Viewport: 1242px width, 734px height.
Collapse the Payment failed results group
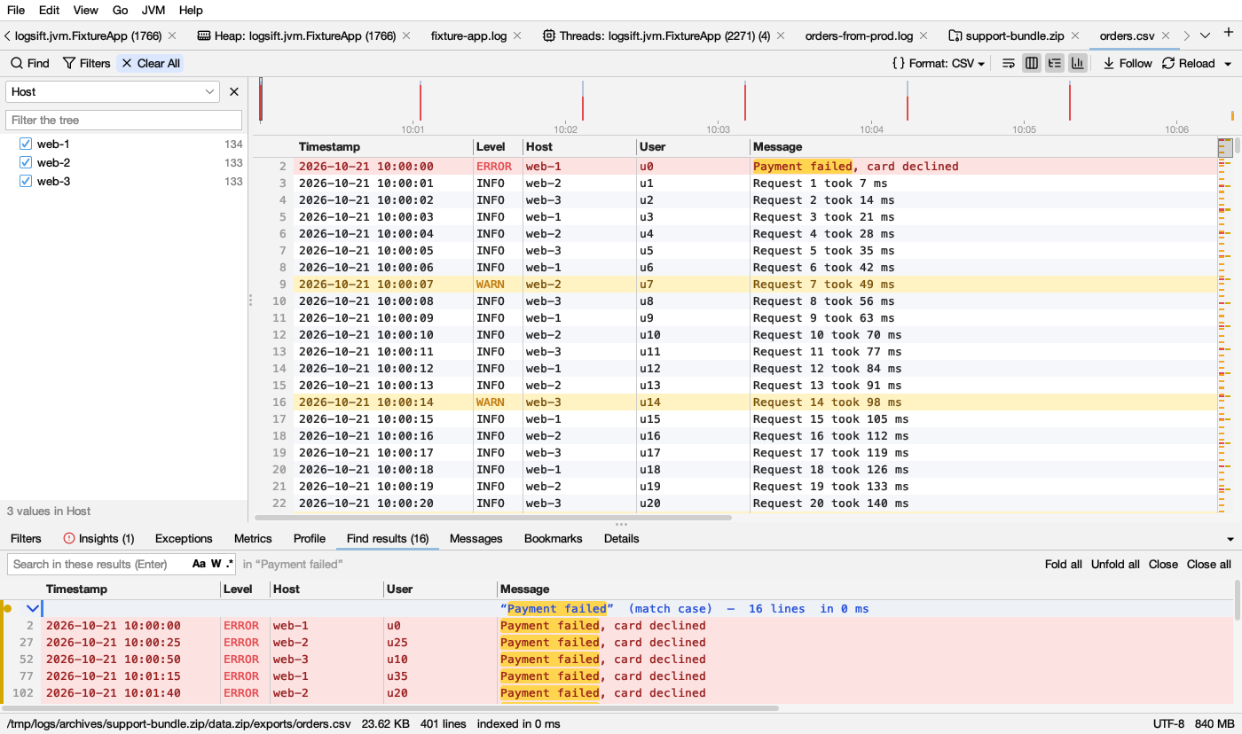[x=33, y=608]
